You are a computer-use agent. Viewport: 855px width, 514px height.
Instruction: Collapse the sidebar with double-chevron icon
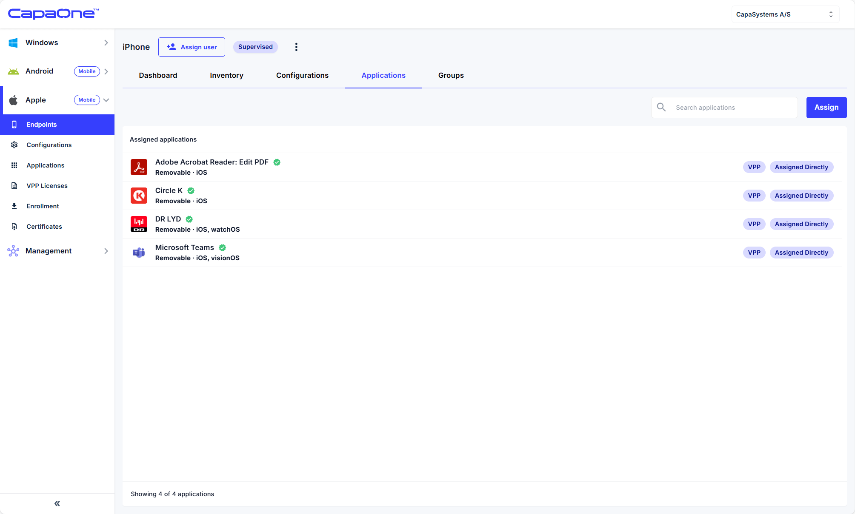tap(57, 504)
